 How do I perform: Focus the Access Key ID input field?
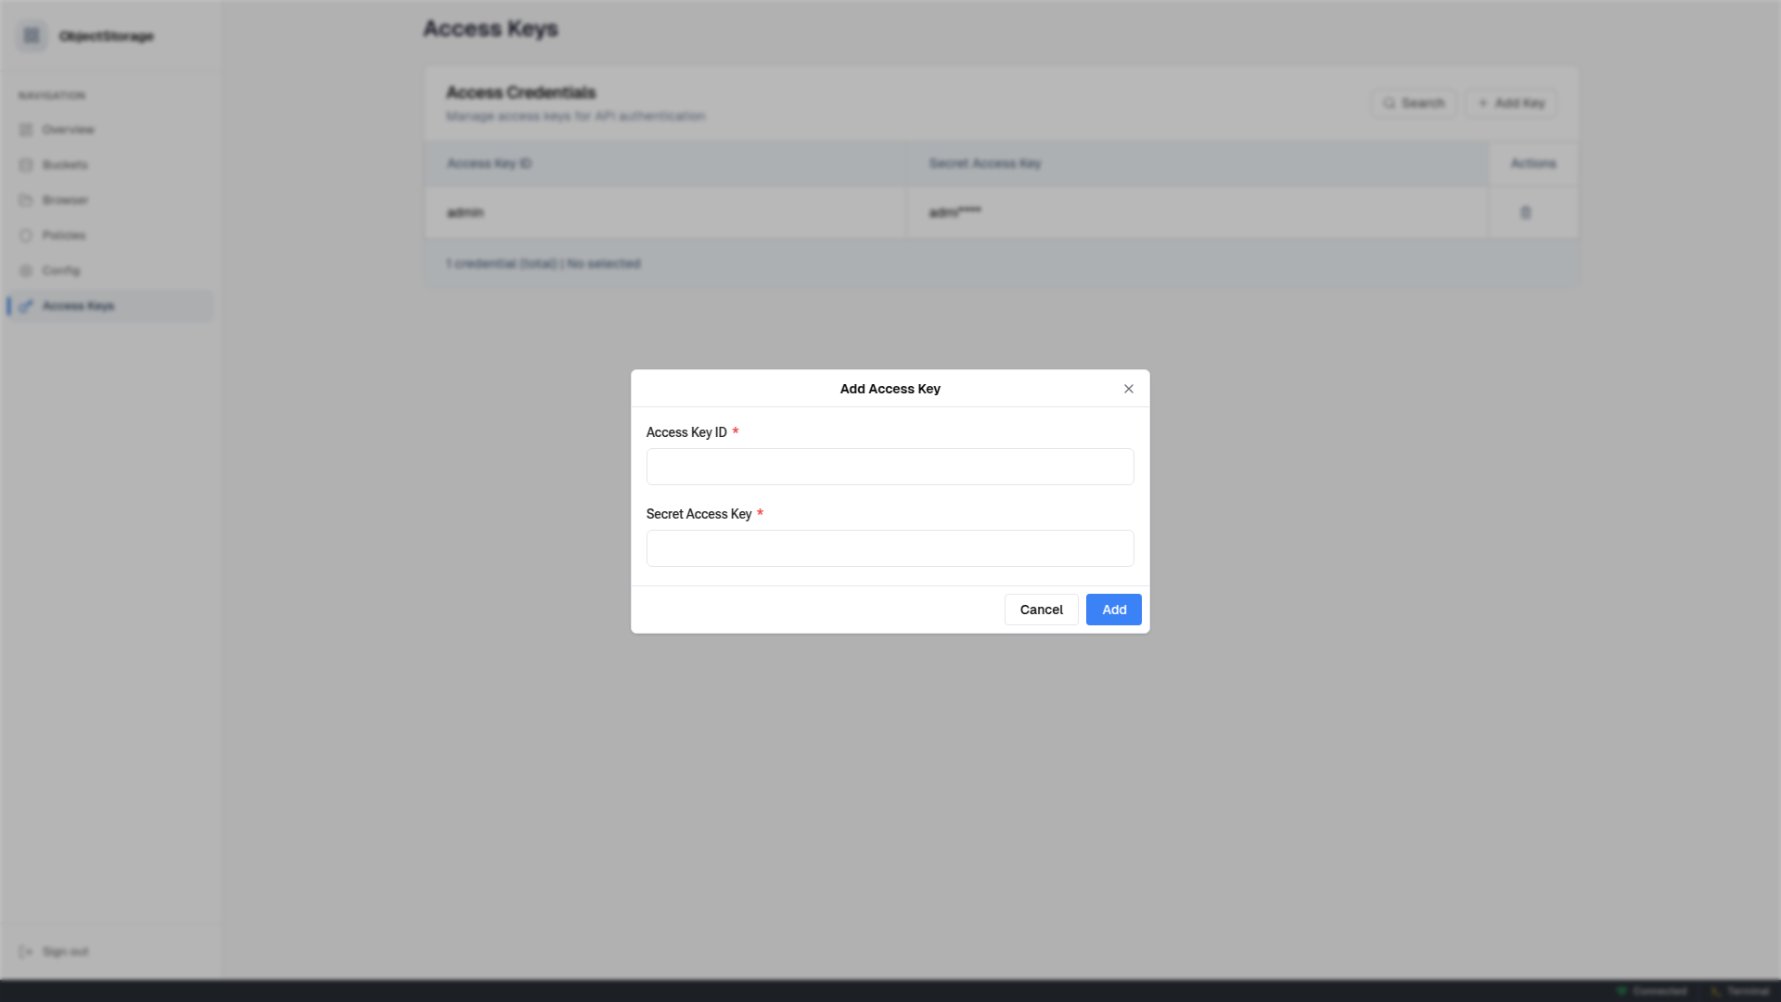(x=890, y=467)
